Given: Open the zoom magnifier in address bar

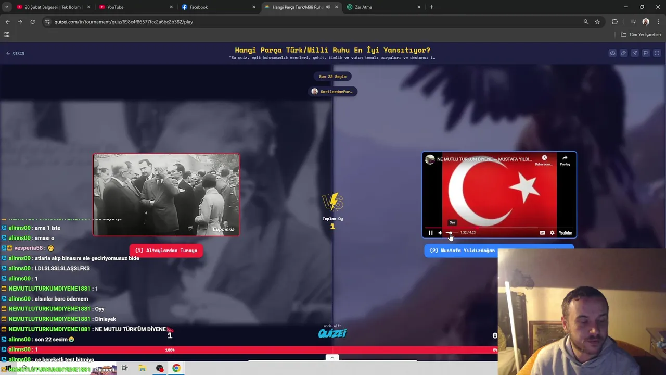Looking at the screenshot, I should (x=586, y=22).
